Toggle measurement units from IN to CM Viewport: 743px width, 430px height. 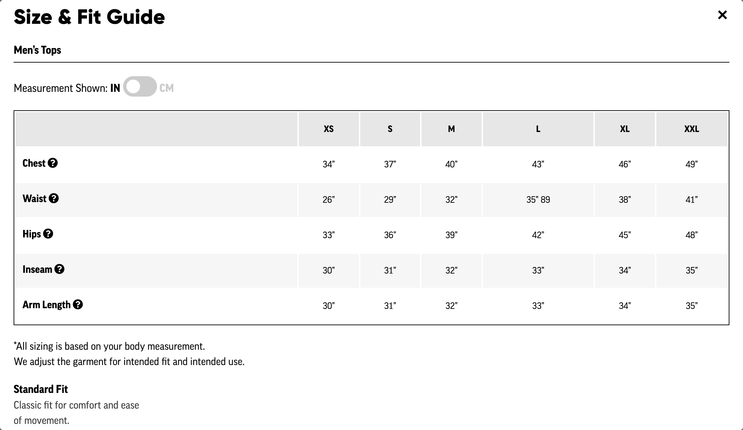[x=140, y=86]
